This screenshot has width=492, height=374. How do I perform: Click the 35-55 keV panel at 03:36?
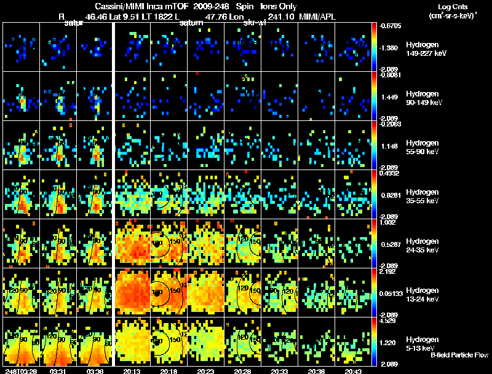95,194
